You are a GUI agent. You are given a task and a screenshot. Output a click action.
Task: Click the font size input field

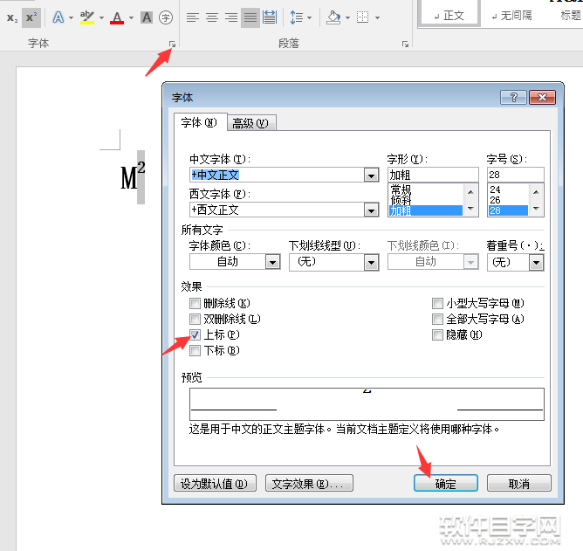(515, 175)
